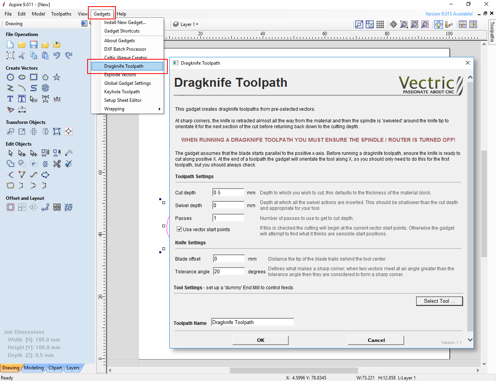Open the Interactive Trim scissors tool

click(57, 164)
